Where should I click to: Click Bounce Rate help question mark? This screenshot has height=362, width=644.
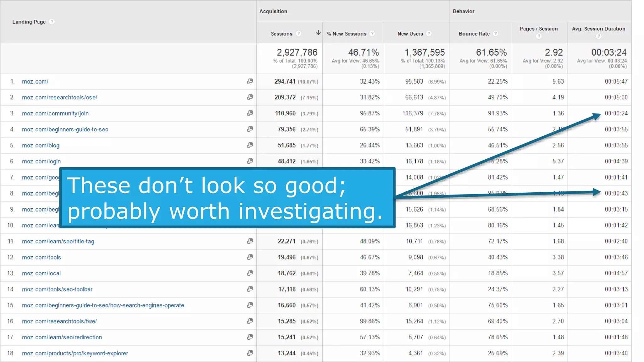496,34
